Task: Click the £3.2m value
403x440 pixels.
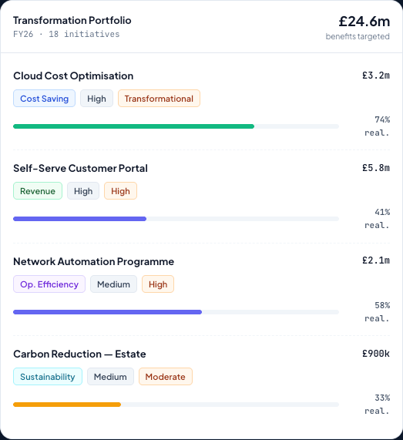Action: (376, 76)
